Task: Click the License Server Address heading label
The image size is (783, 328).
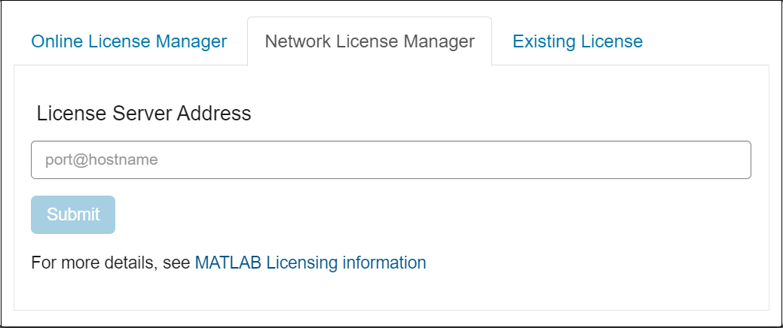Action: (x=144, y=114)
